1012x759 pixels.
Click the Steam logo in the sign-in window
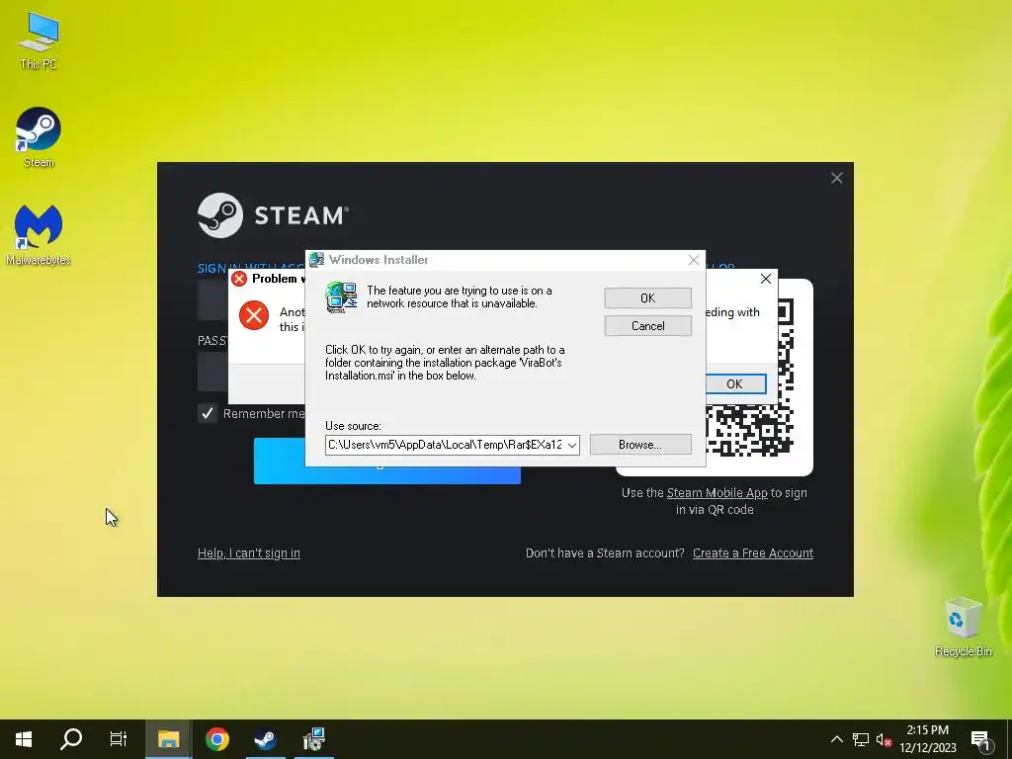tap(273, 215)
